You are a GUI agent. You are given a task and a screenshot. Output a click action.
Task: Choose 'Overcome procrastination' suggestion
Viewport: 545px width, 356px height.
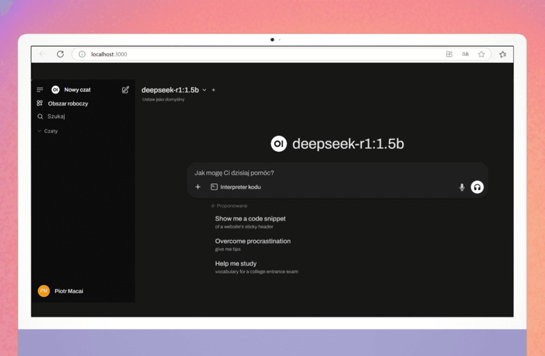point(253,241)
